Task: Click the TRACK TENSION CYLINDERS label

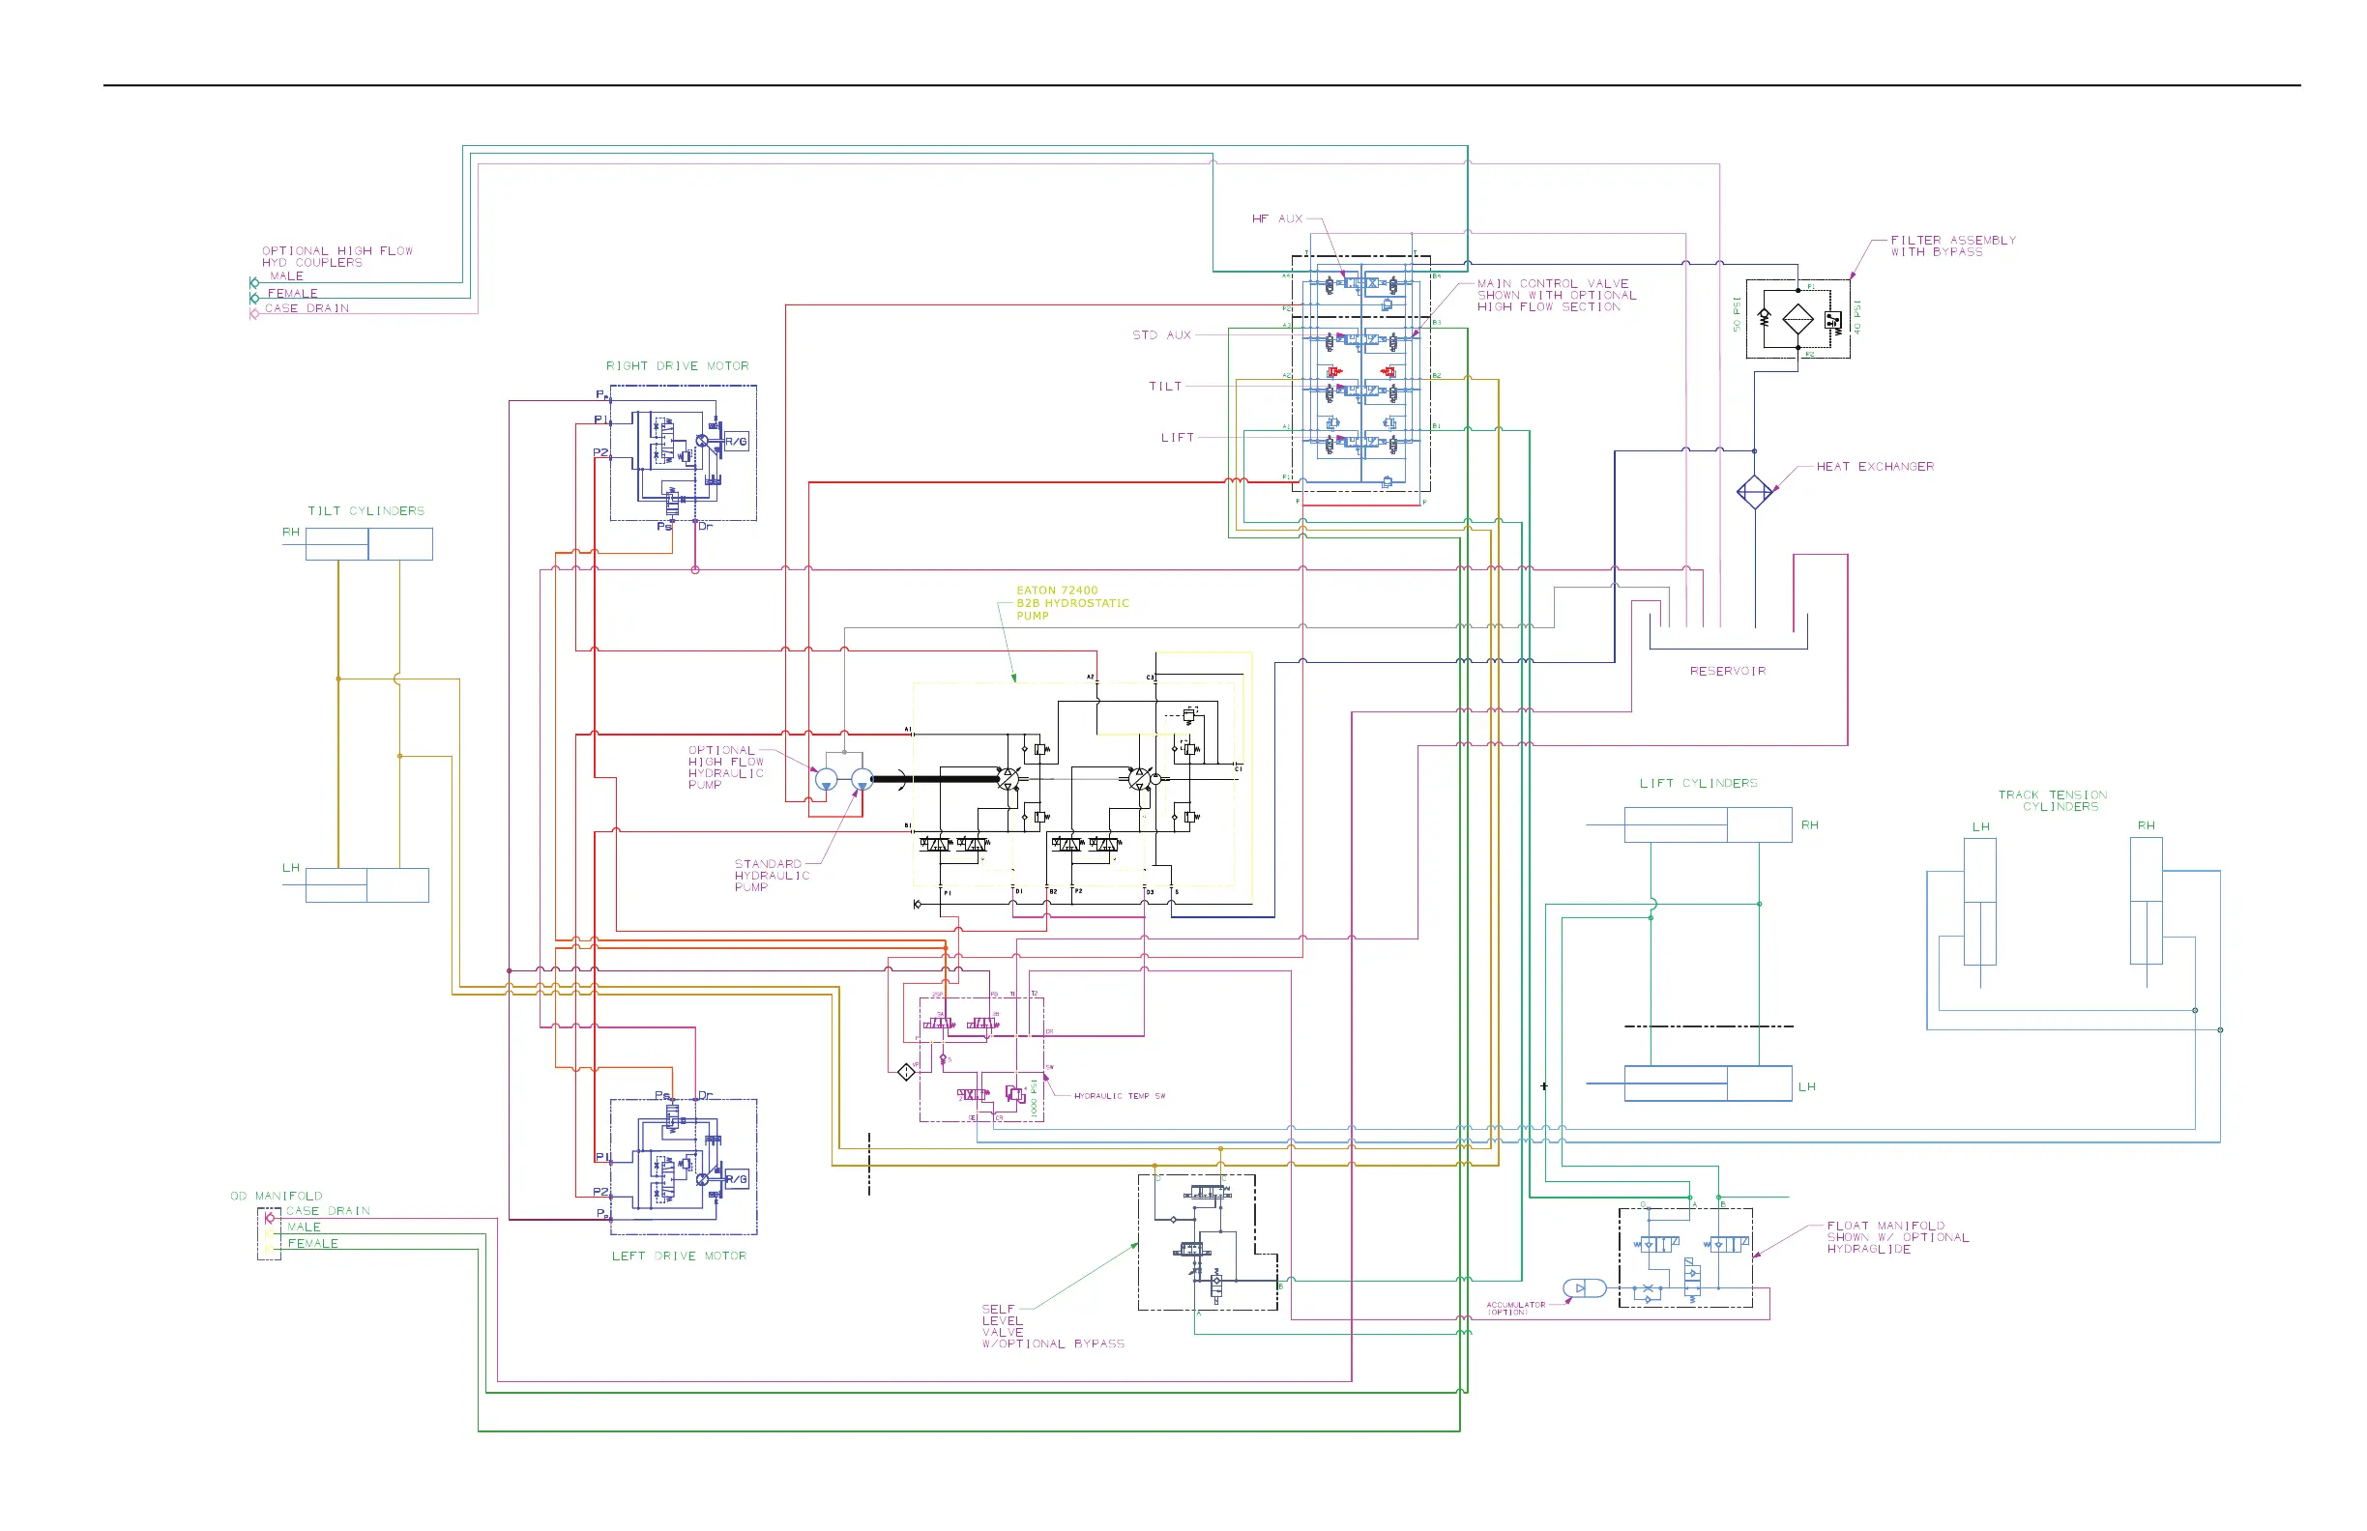Action: pyautogui.click(x=2053, y=800)
